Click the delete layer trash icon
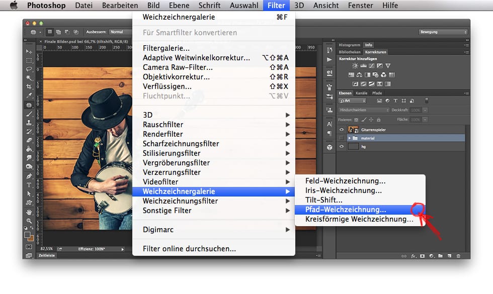 click(458, 256)
